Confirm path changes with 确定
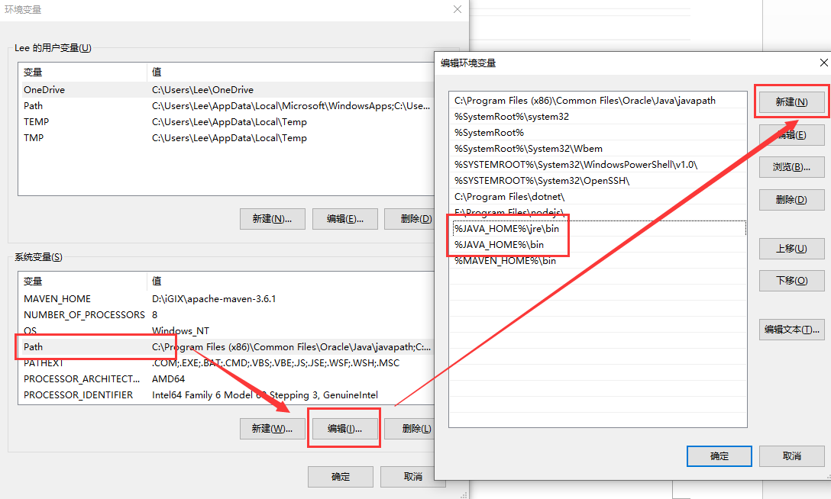Image resolution: width=831 pixels, height=499 pixels. pos(719,456)
